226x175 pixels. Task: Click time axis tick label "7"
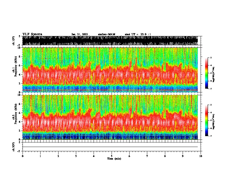click(x=147, y=156)
